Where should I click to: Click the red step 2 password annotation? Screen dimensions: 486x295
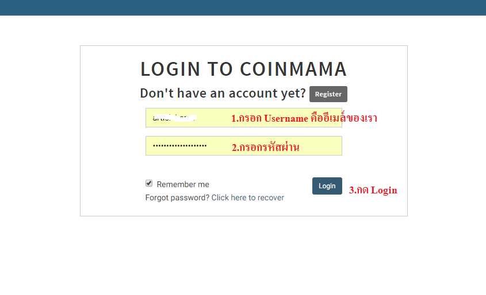pyautogui.click(x=266, y=147)
